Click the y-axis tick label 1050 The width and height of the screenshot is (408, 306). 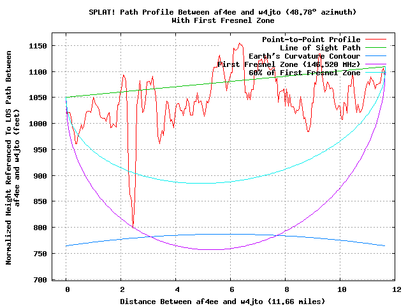coord(38,98)
